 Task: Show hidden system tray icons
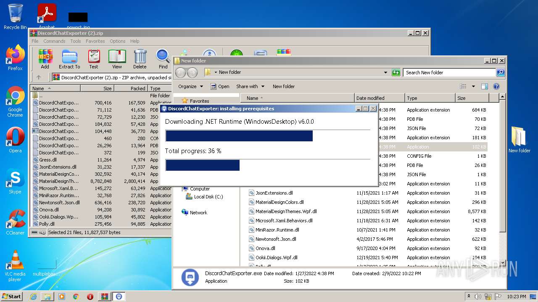pyautogui.click(x=469, y=296)
